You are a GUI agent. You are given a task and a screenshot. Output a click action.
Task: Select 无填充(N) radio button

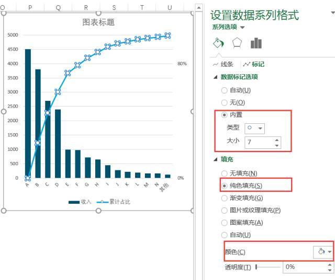[224, 173]
